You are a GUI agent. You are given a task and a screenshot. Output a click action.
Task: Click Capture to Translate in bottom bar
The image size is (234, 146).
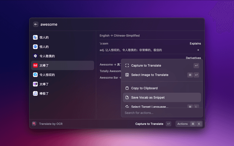pyautogui.click(x=149, y=124)
